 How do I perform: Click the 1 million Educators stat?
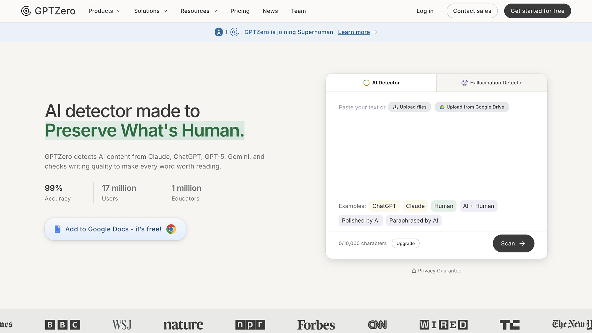click(x=186, y=193)
